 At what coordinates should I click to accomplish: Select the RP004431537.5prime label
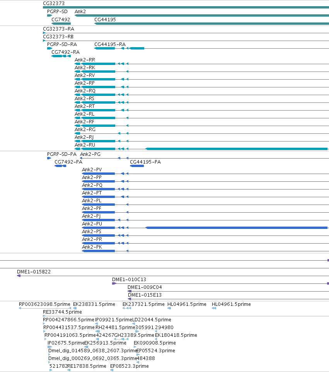[69, 328]
